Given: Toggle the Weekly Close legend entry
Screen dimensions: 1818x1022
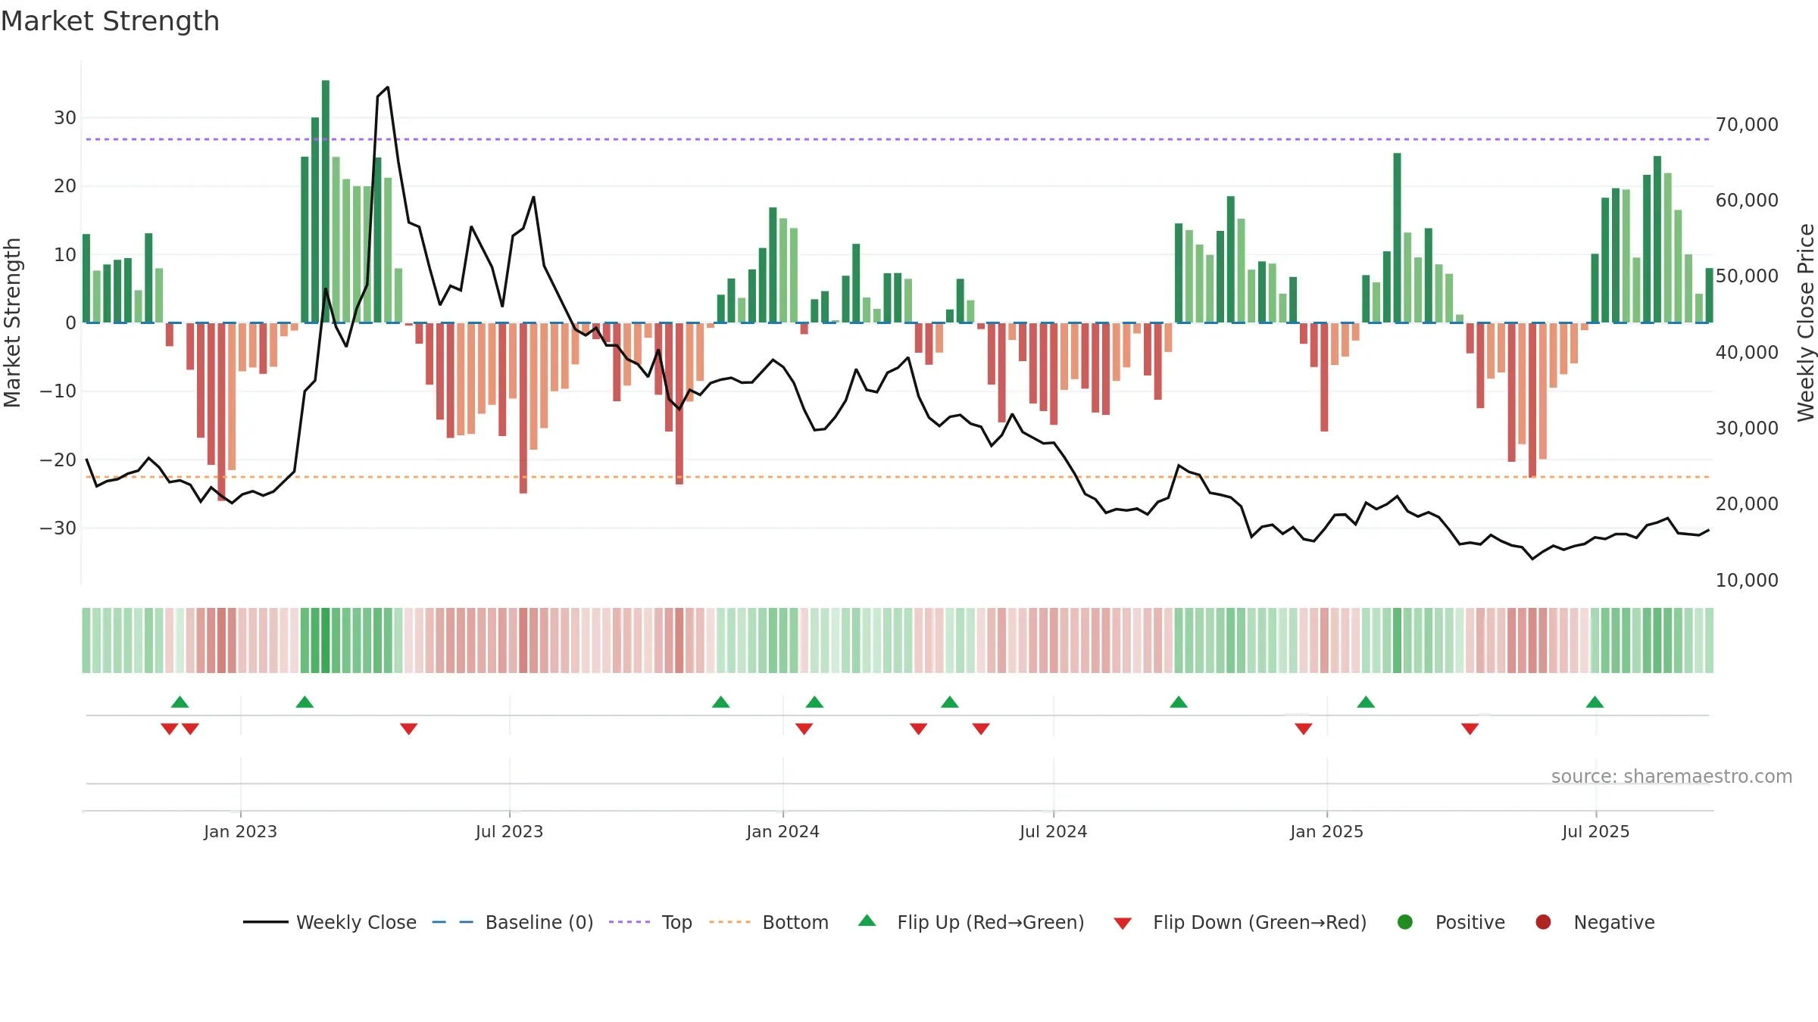Looking at the screenshot, I should [330, 922].
